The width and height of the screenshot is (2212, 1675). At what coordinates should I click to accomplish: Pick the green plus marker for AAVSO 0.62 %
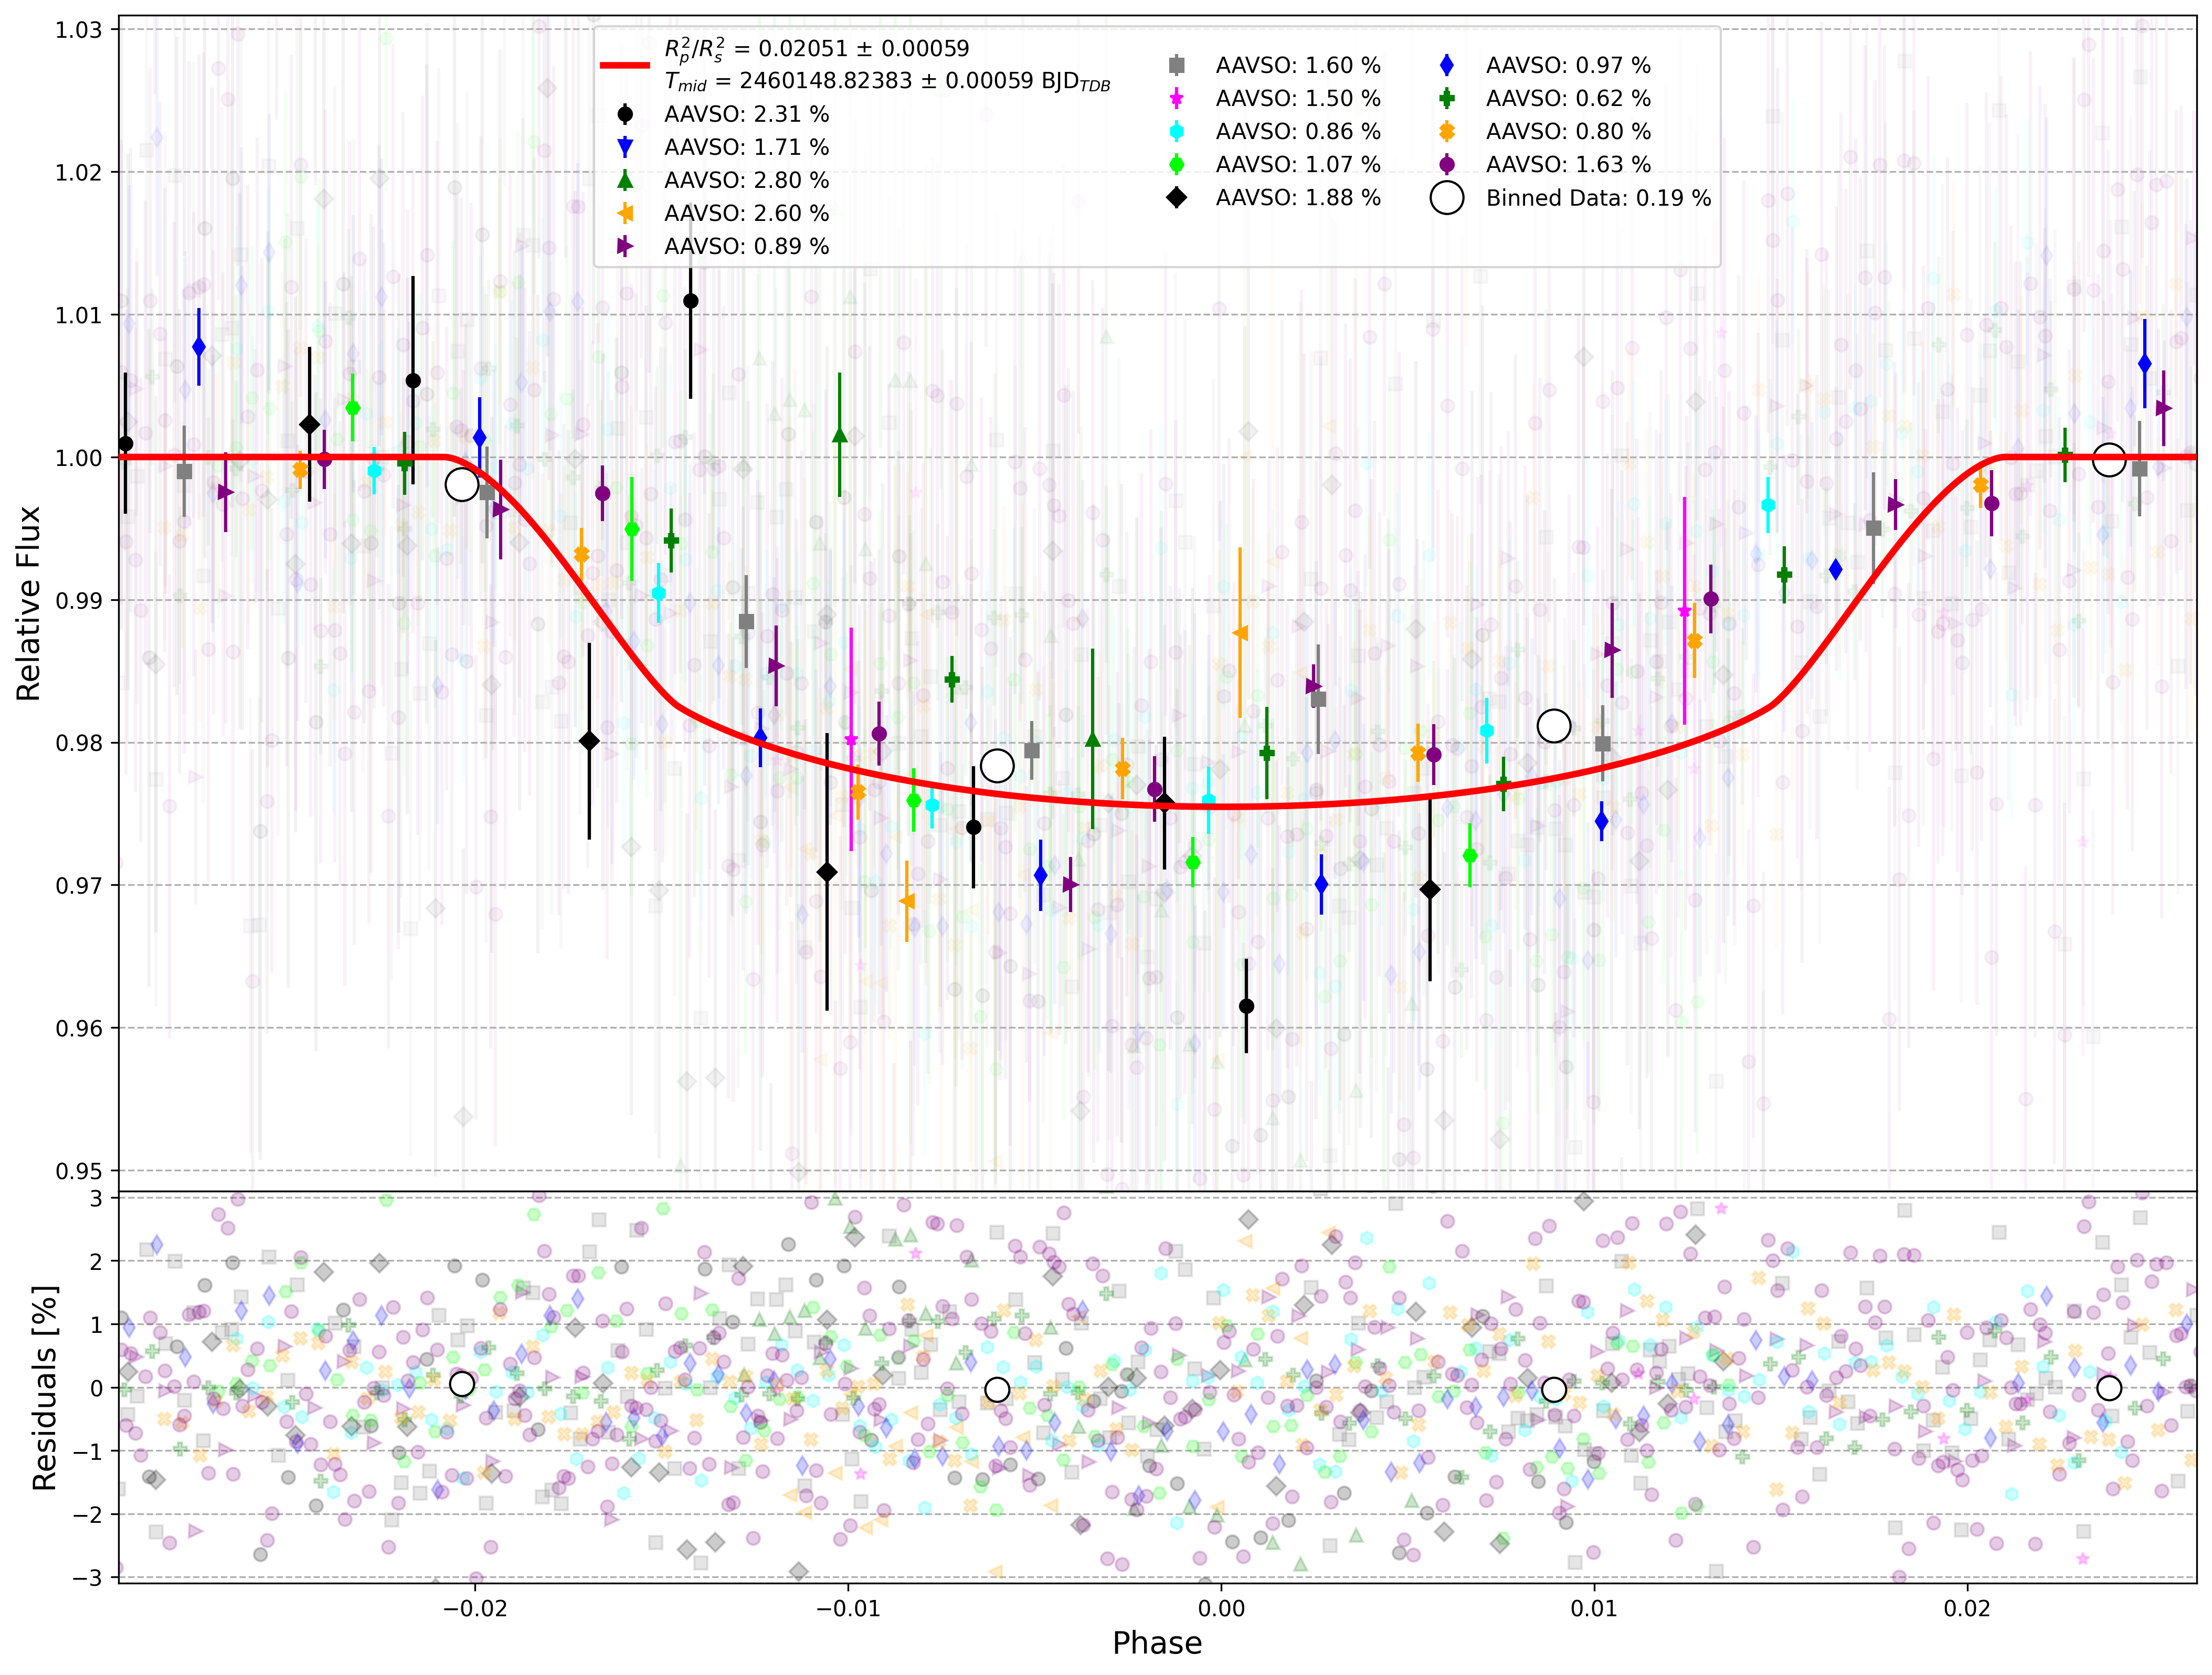coord(1447,98)
